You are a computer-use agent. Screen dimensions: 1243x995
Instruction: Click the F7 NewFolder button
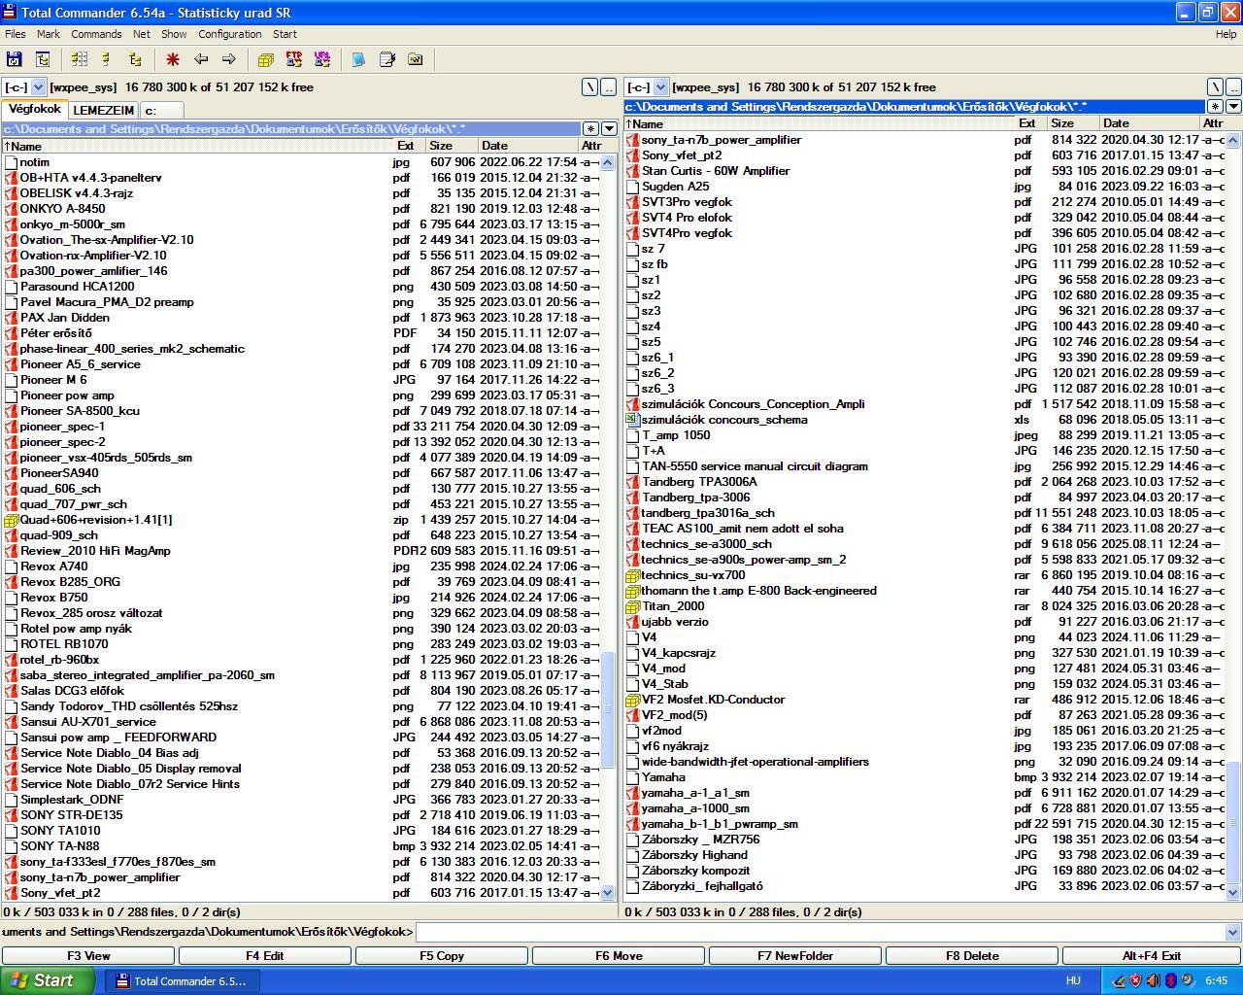coord(795,956)
